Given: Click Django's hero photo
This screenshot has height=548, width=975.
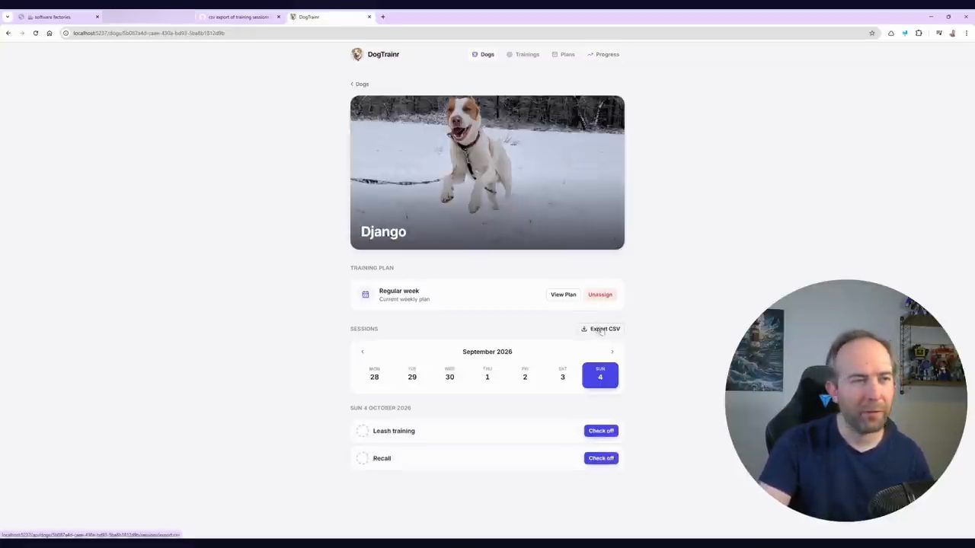Looking at the screenshot, I should pos(487,172).
